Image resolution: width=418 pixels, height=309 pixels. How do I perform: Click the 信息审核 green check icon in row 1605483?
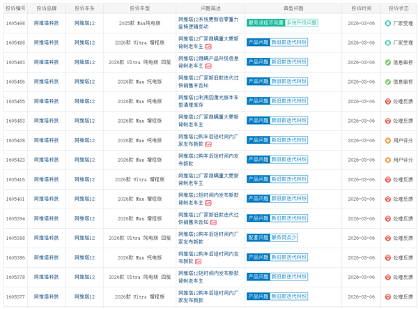pos(388,62)
